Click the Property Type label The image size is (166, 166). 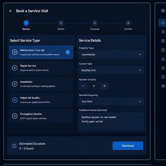pyautogui.click(x=86, y=48)
